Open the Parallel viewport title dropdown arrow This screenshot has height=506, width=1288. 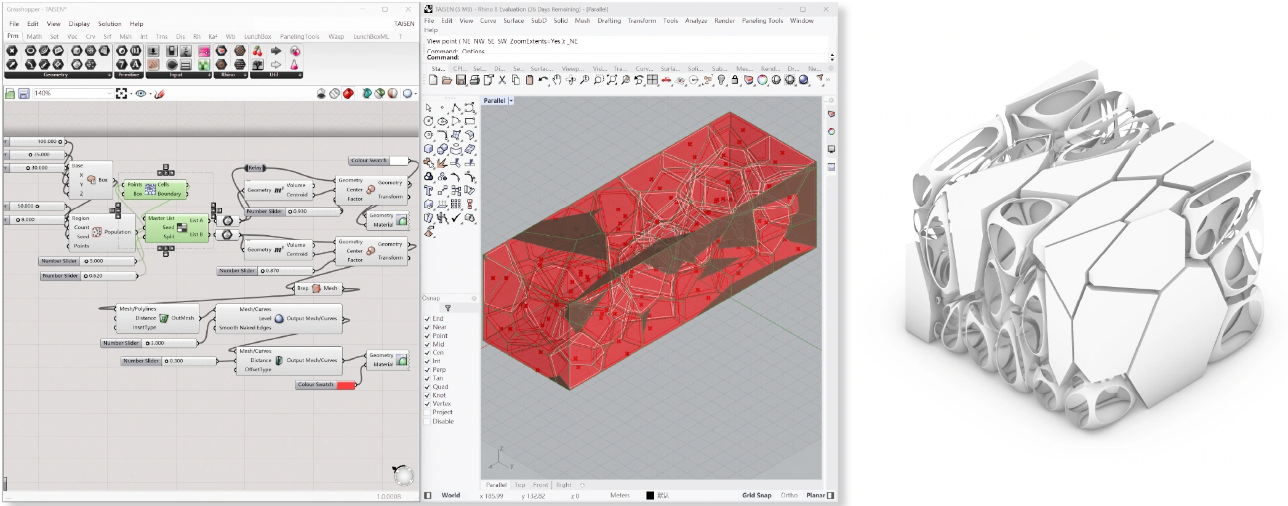[x=511, y=100]
